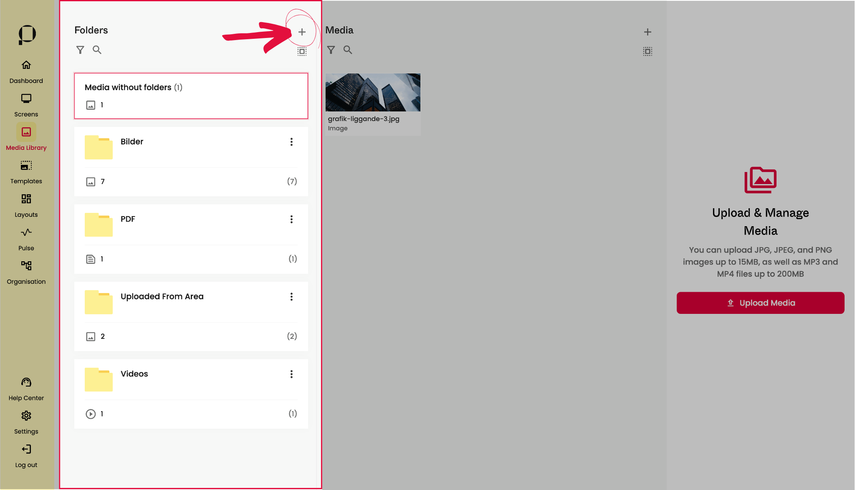Toggle select-all icon in Folders panel
Image resolution: width=855 pixels, height=490 pixels.
pyautogui.click(x=302, y=51)
